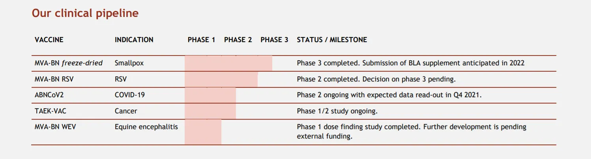Click 'Phase 2 completed. Decision on phase 3 pending' text

(x=376, y=79)
